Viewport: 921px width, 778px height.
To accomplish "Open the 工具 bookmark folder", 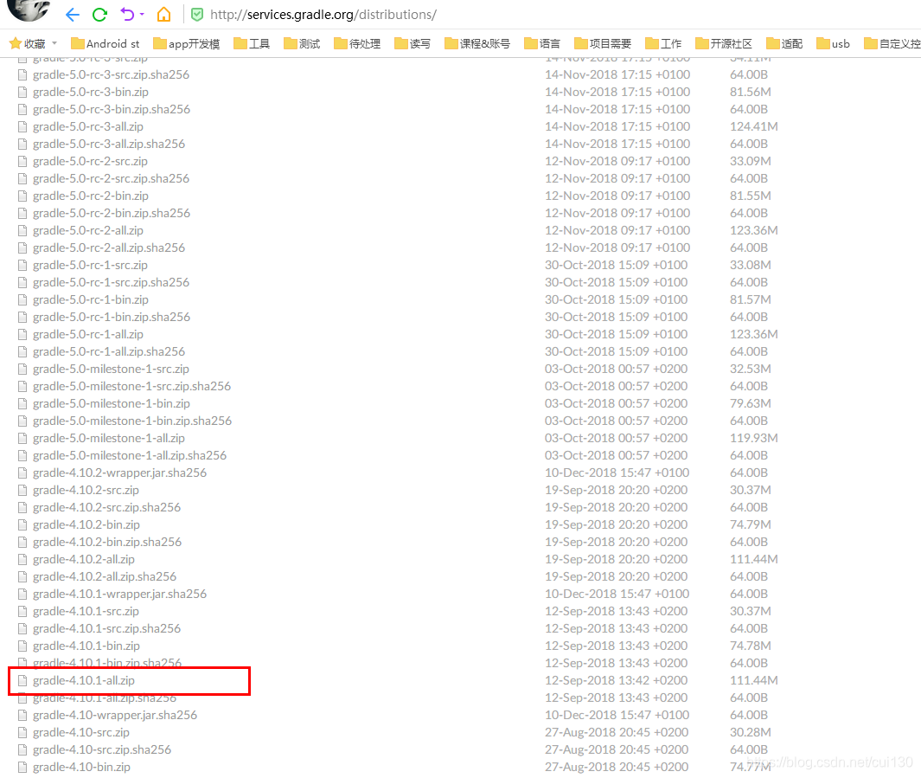I will pos(252,43).
